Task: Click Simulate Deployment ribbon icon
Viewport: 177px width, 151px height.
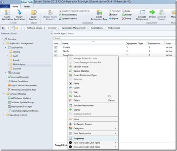Action: coord(142,12)
